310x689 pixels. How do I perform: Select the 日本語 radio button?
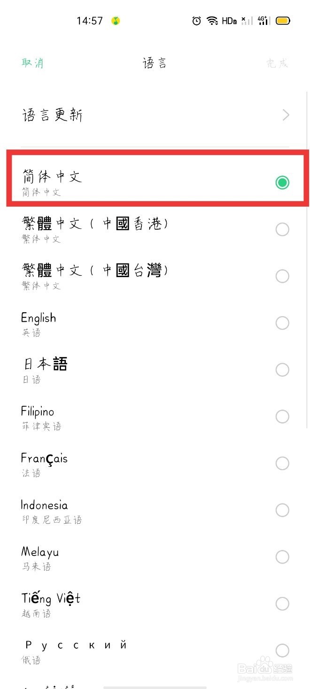[x=282, y=370]
